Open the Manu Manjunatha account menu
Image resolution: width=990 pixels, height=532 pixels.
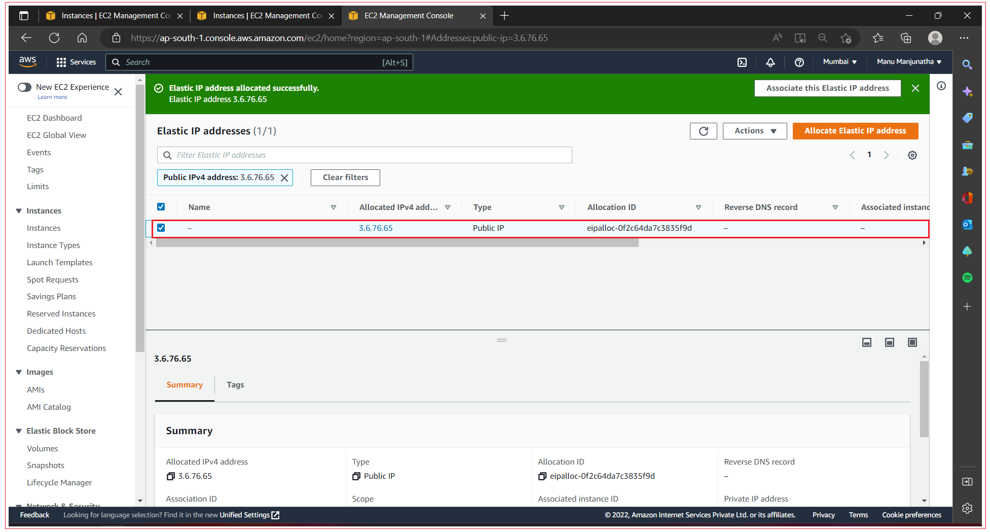(909, 62)
